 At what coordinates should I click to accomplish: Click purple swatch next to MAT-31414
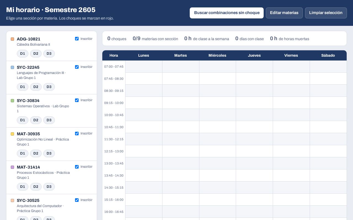click(12, 167)
